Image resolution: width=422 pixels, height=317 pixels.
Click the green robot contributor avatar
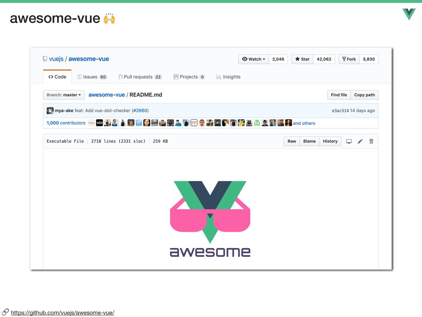pos(257,123)
